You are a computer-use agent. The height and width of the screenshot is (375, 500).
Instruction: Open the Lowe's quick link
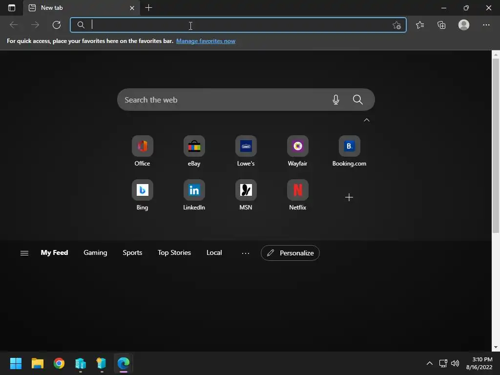246,151
